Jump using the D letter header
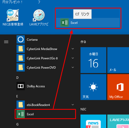129x128 pixels. pyautogui.click(x=17, y=78)
